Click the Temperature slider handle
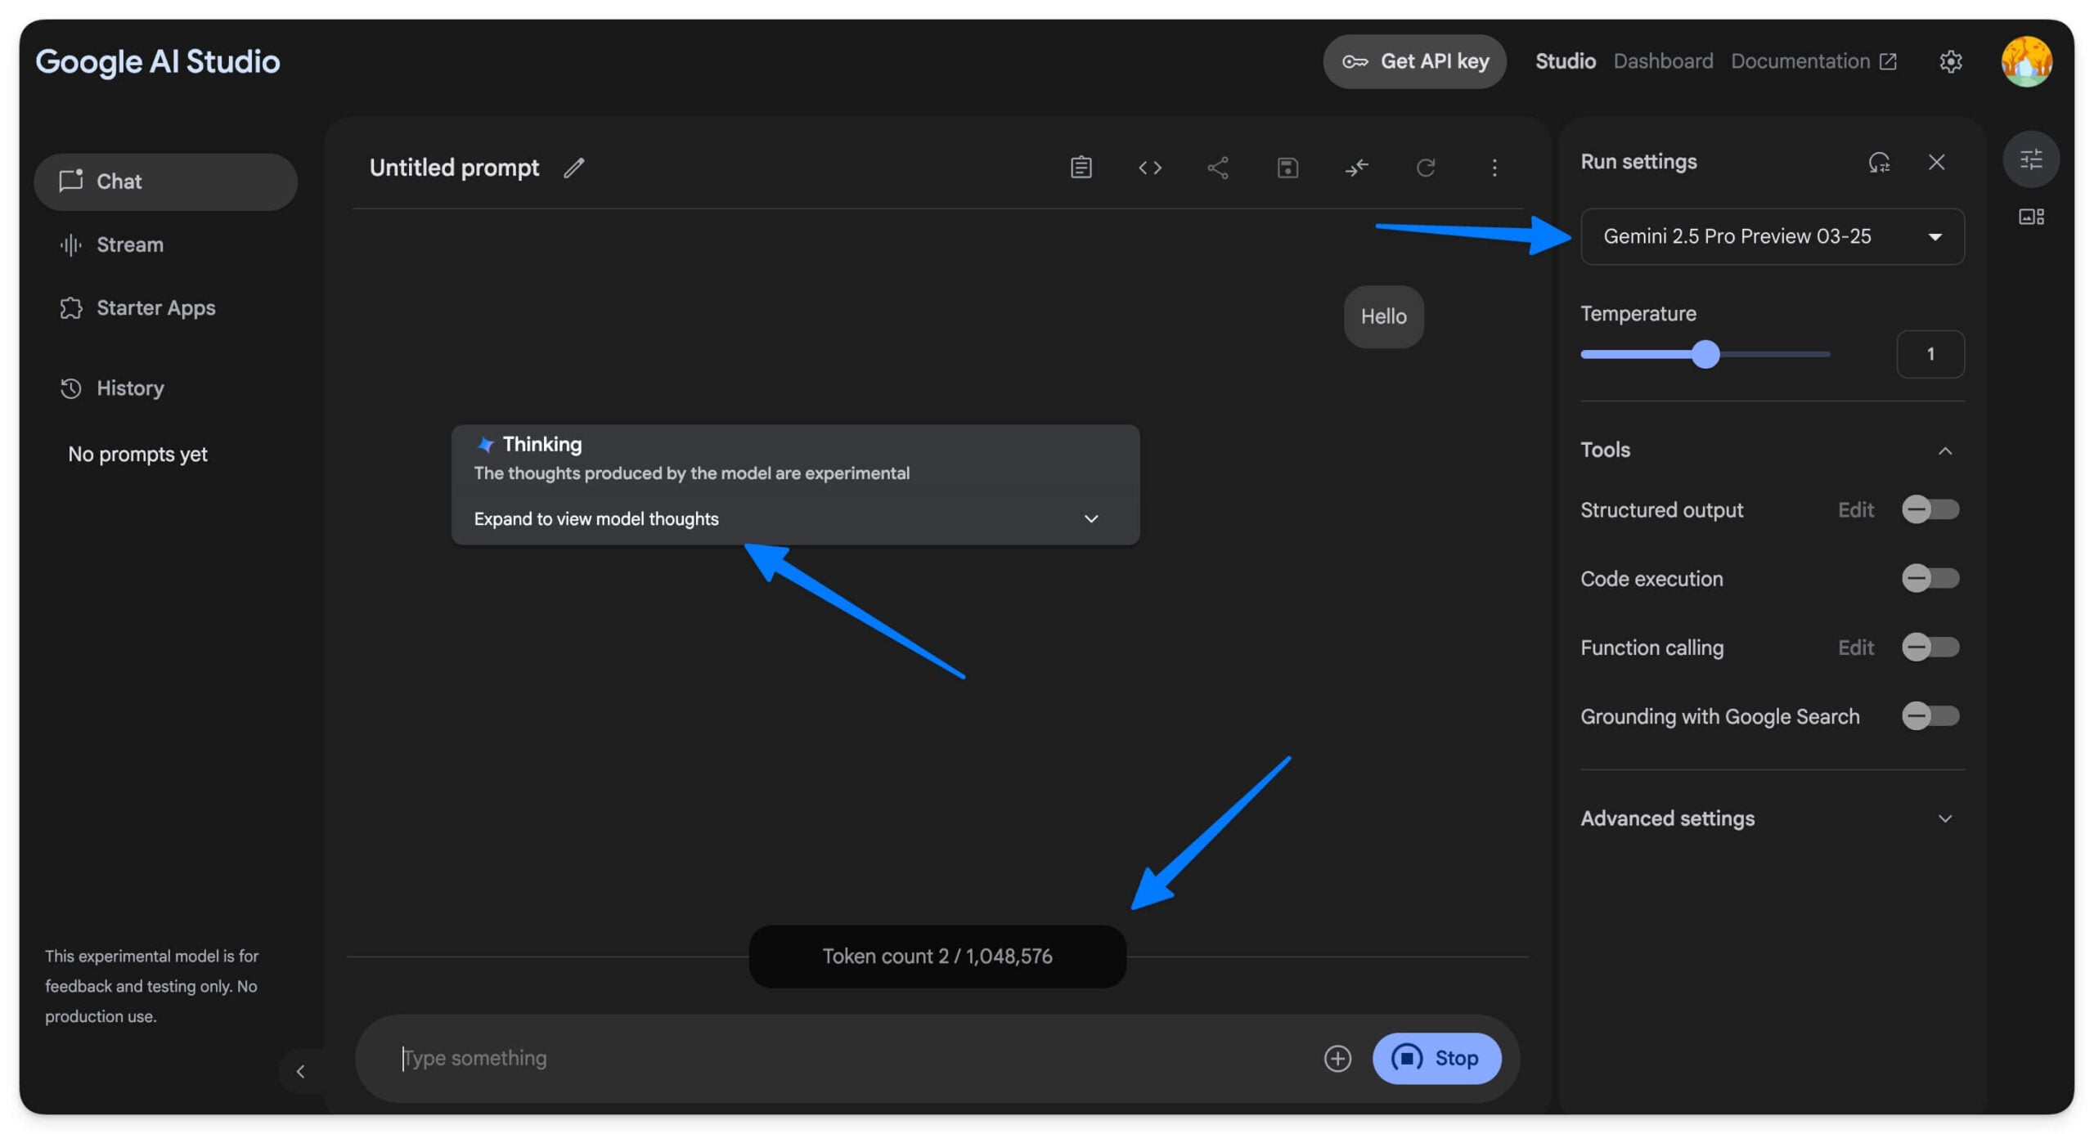The height and width of the screenshot is (1134, 2094). click(x=1705, y=354)
